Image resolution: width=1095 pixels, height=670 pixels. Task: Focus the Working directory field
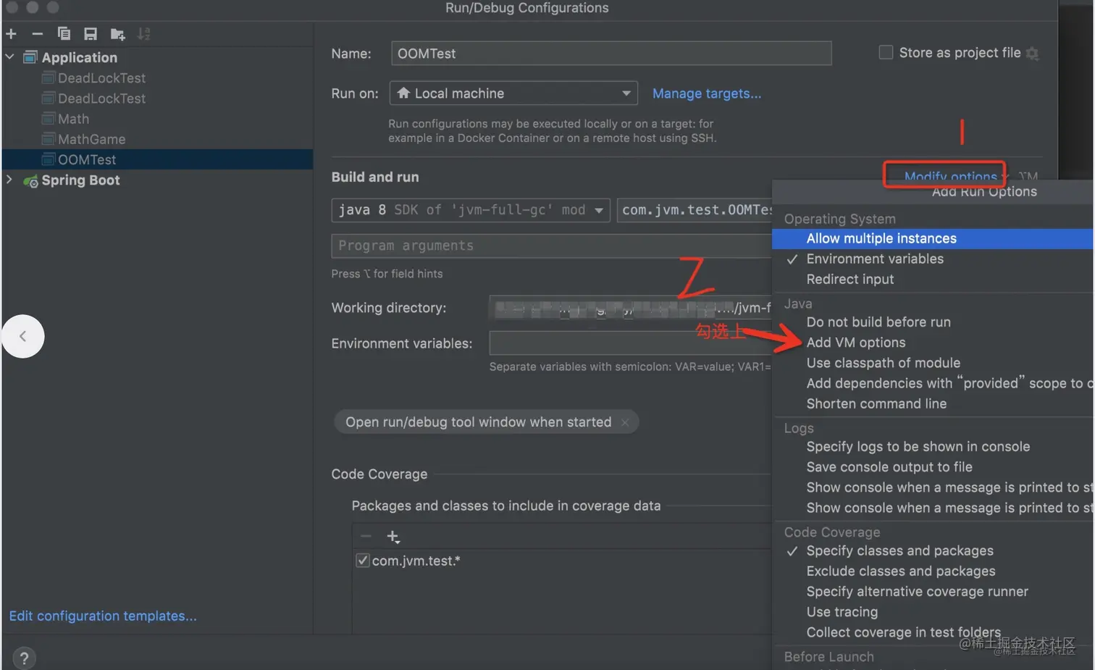[630, 308]
